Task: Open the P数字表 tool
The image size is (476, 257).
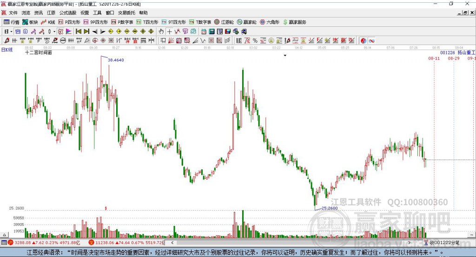Action: pyautogui.click(x=122, y=22)
